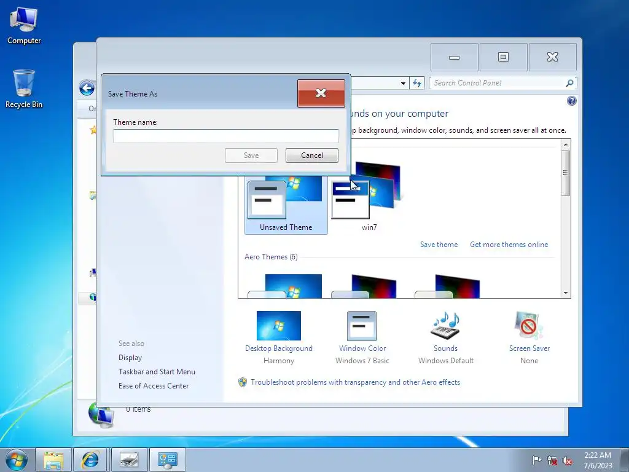Image resolution: width=629 pixels, height=472 pixels.
Task: Minimize the Personalization window
Action: [x=454, y=57]
